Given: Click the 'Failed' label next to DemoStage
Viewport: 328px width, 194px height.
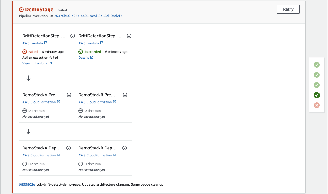Looking at the screenshot, I should [62, 10].
